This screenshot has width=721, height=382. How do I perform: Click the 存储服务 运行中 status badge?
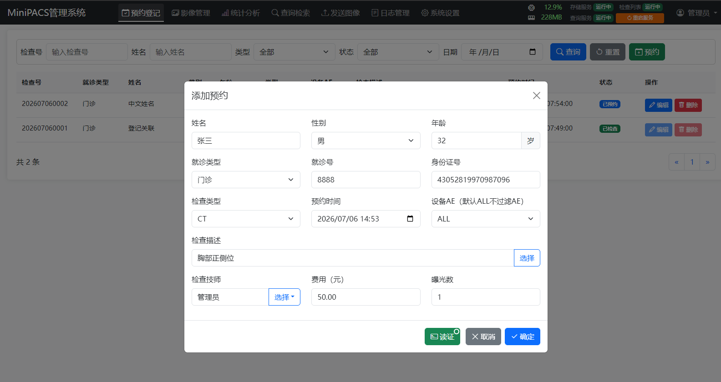[x=604, y=7]
